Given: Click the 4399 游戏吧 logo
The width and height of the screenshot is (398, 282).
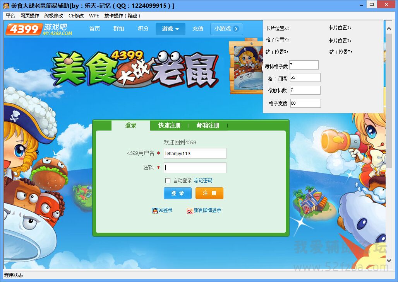Looking at the screenshot, I should (x=39, y=29).
